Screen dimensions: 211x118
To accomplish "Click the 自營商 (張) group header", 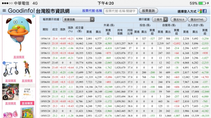I will tap(169, 25).
